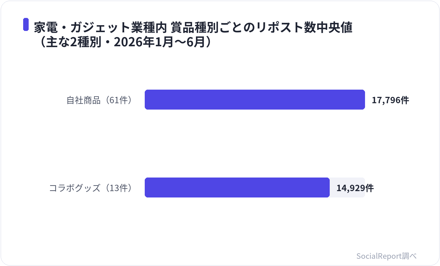Screen dimensions: 440x266
Task: Click the right end of コラボグッズ purple fill
Action: 327,188
